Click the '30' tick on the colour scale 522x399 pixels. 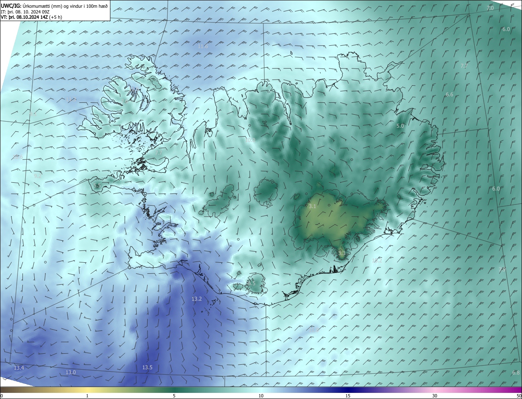coord(435,396)
